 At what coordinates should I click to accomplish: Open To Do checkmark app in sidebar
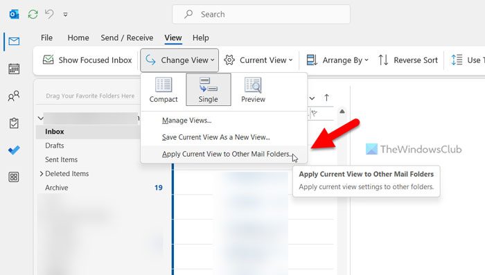coord(14,150)
